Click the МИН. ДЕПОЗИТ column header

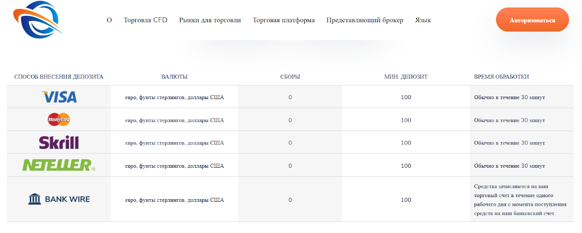406,77
